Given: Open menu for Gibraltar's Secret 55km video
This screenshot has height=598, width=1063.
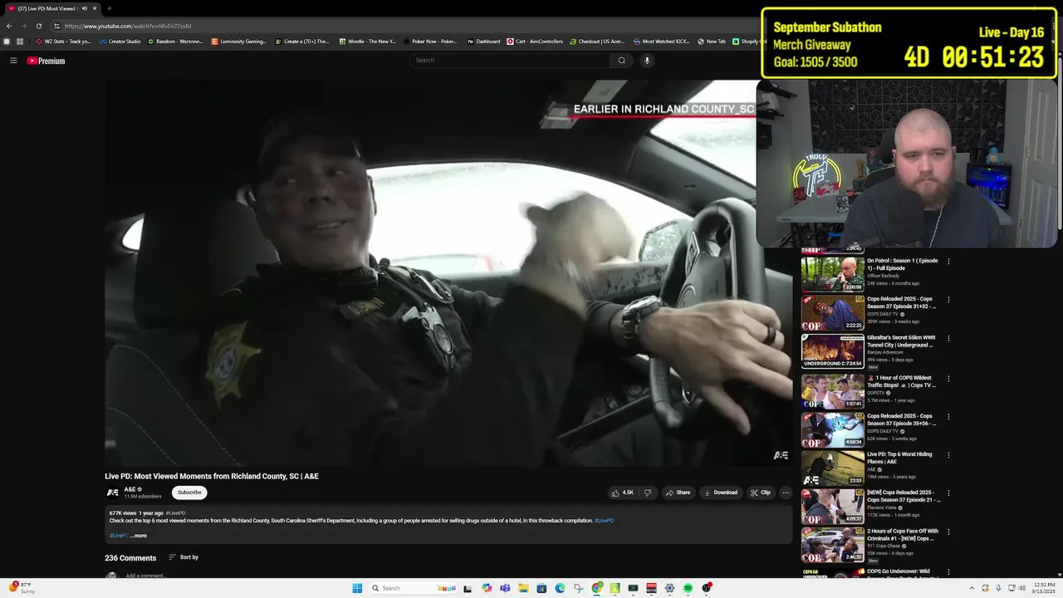Looking at the screenshot, I should (x=948, y=339).
